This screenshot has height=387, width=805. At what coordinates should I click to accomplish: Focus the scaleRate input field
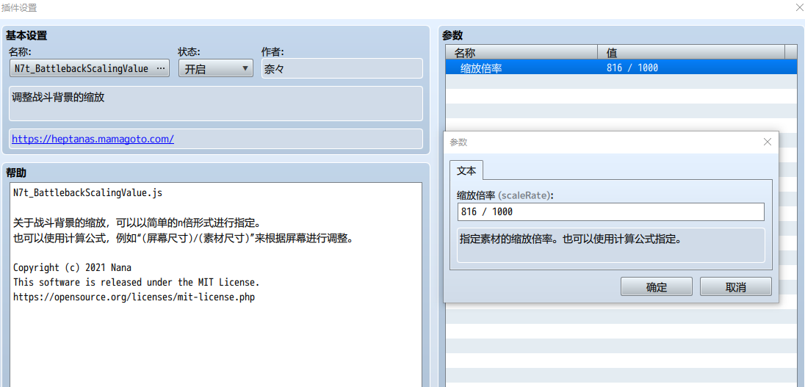click(610, 211)
